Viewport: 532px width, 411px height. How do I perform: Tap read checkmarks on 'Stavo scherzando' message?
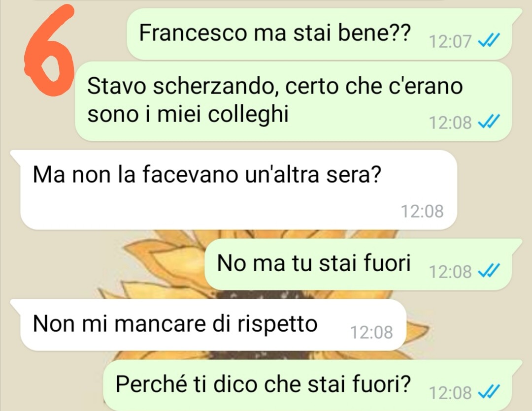(x=489, y=122)
